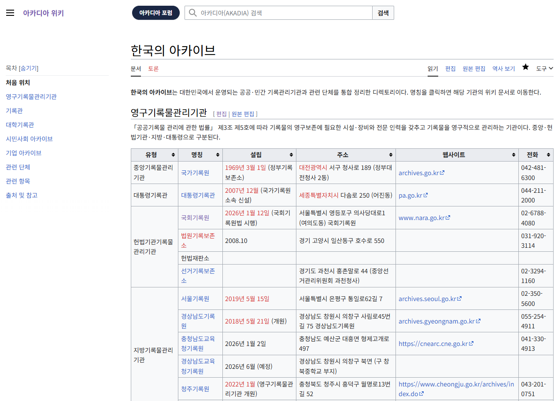Switch to the 문서 tab
Screen dimensions: 558x401
(x=136, y=69)
